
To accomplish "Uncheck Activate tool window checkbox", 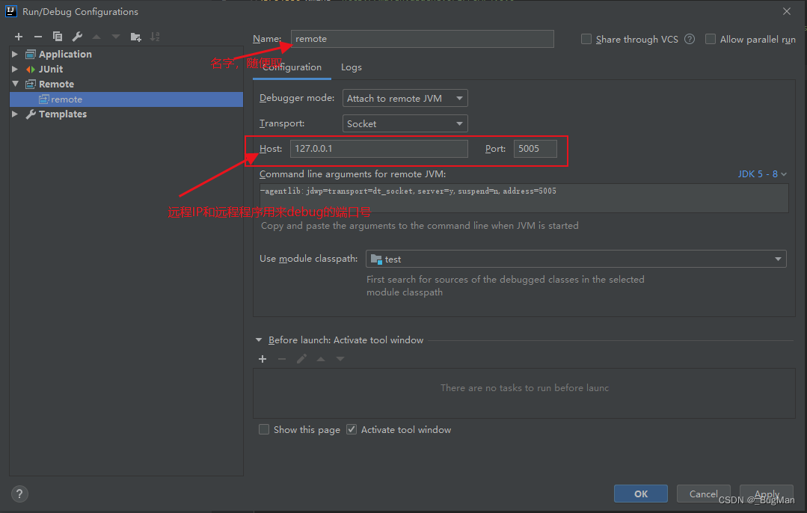I will pyautogui.click(x=352, y=429).
